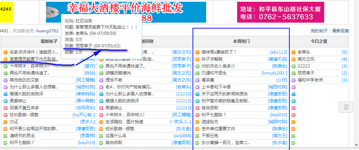Screen dimensions: 359x150
Task: Select the 今日之星 column header
Action: (x=319, y=41)
